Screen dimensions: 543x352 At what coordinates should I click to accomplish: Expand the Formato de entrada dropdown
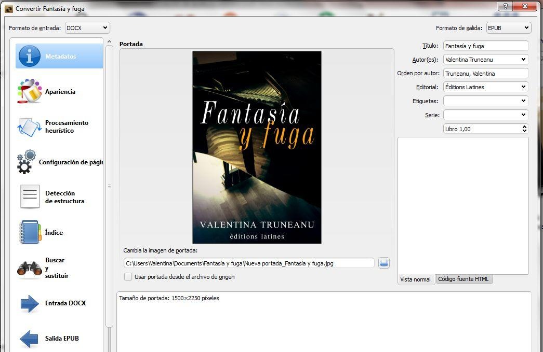pos(87,28)
